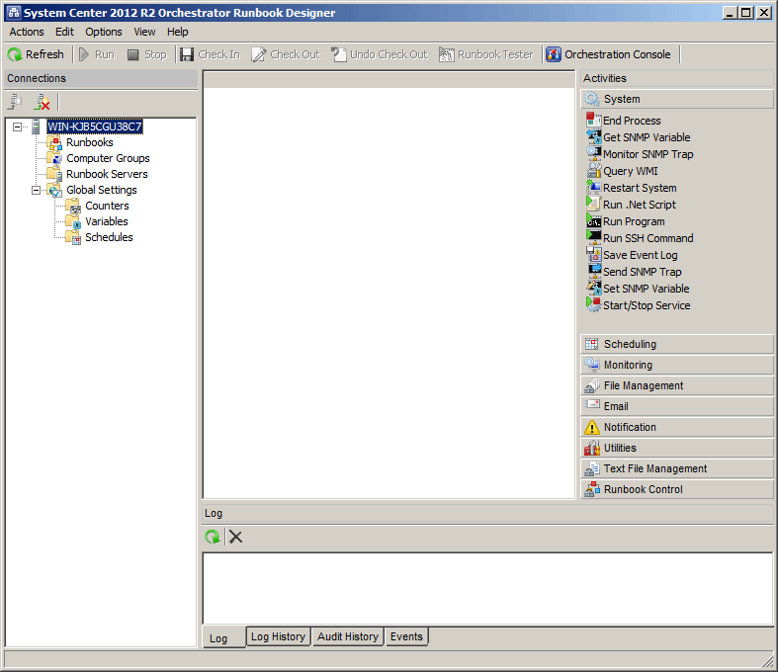
Task: Select the Runbook Servers folder
Action: click(107, 175)
